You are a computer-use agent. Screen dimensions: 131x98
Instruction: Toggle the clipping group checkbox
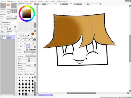(x=1, y=22)
